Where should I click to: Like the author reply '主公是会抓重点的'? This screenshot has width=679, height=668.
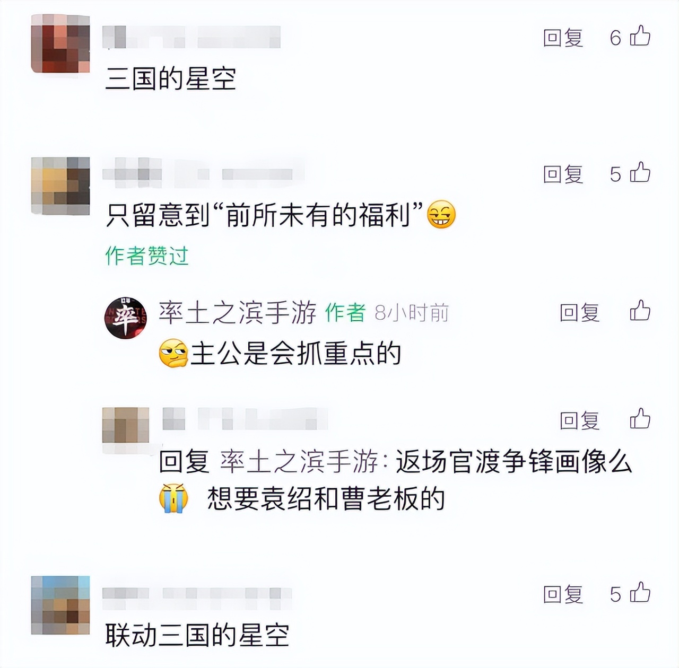(x=640, y=311)
